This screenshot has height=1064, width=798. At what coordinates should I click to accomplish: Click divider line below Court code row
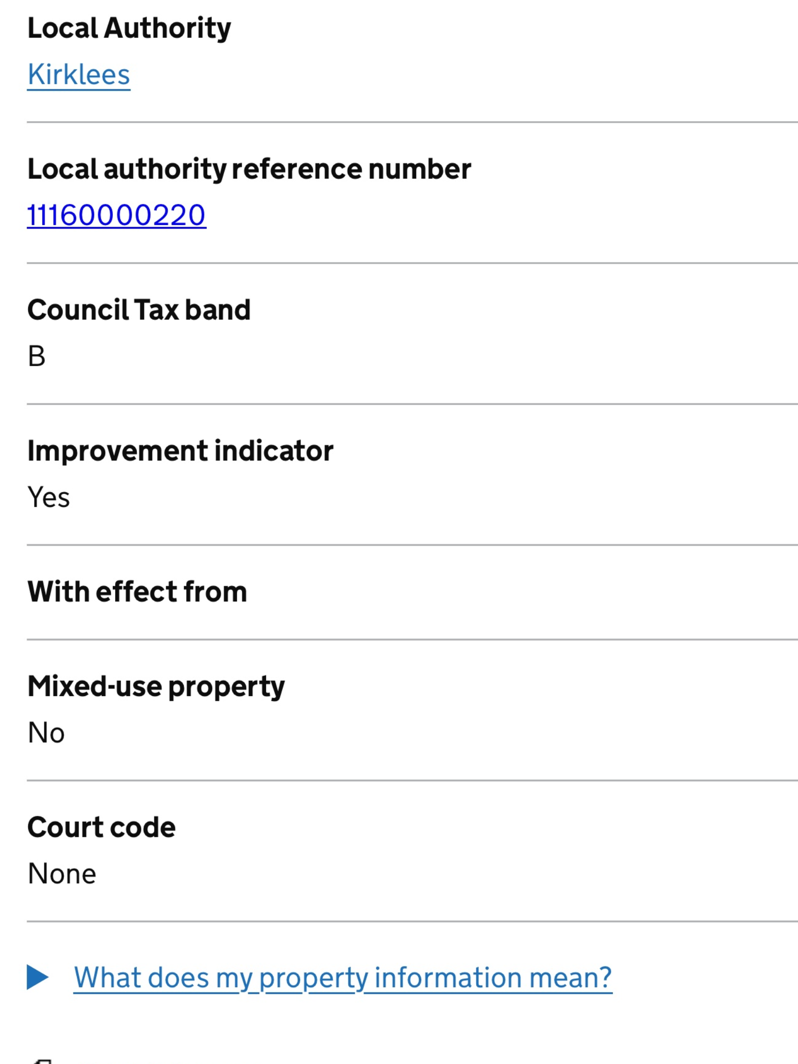[412, 921]
